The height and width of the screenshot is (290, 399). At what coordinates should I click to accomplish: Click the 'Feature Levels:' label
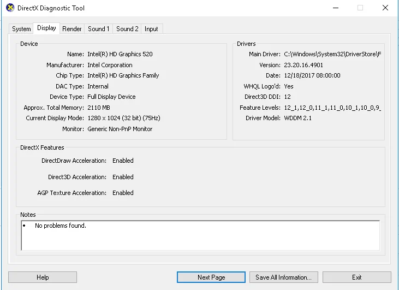[x=260, y=108]
